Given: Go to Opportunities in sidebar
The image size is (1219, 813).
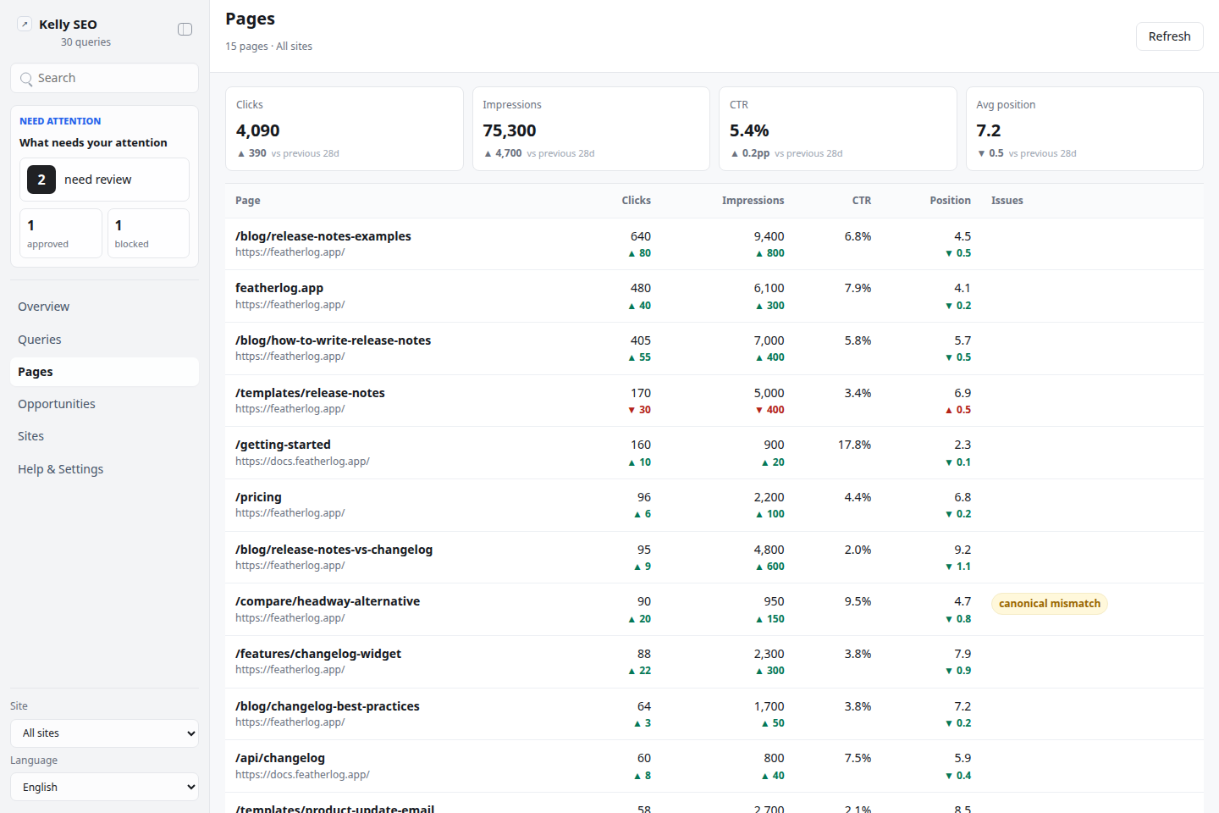Looking at the screenshot, I should pyautogui.click(x=104, y=404).
